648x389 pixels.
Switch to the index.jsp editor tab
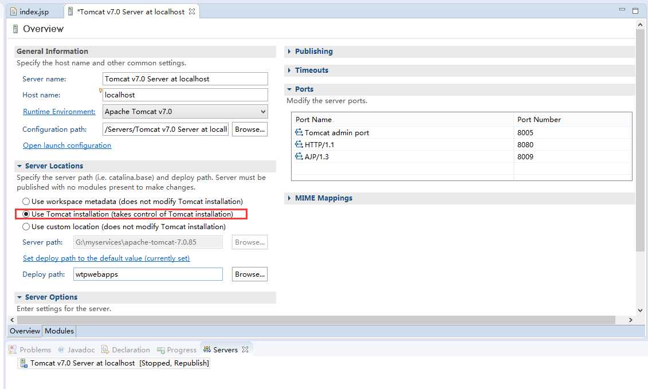coord(34,11)
